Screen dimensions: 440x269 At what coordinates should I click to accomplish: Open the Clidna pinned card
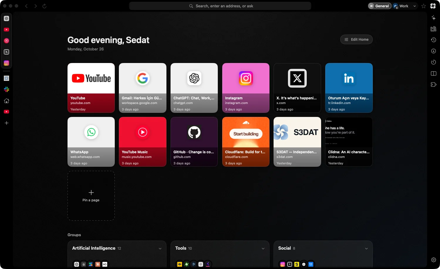point(349,142)
